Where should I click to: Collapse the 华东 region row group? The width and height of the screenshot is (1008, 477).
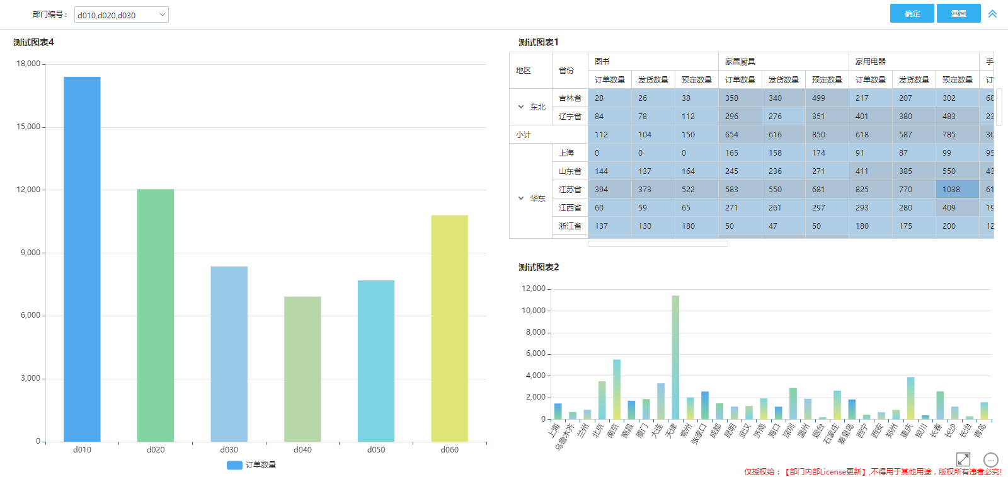(521, 198)
